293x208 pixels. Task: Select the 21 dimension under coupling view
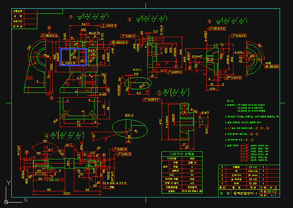pyautogui.click(x=212, y=84)
